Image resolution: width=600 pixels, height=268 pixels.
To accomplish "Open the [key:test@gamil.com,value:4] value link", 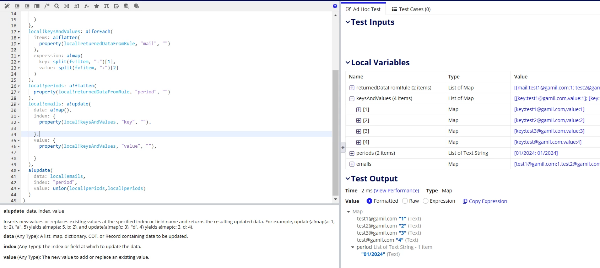I will pyautogui.click(x=548, y=142).
